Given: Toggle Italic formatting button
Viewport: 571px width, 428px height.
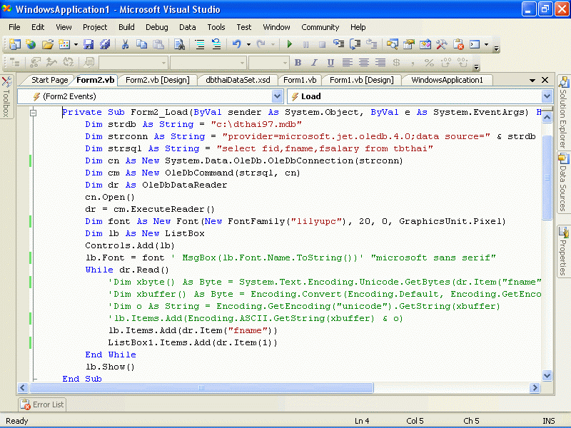Looking at the screenshot, I should pos(315,63).
